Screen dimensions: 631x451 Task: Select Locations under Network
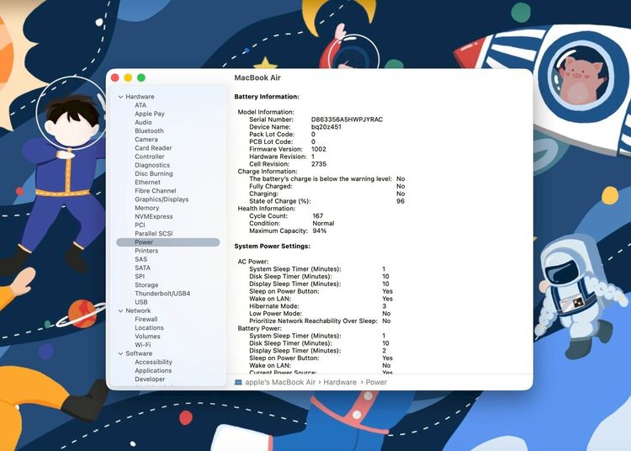pos(149,328)
